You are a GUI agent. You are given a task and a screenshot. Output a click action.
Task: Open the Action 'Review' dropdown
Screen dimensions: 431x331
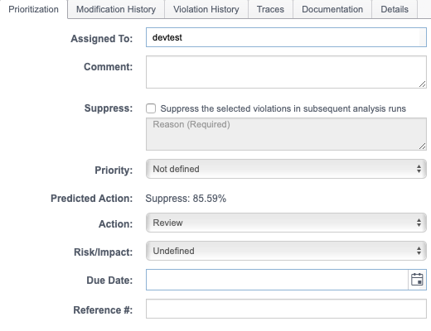(286, 223)
